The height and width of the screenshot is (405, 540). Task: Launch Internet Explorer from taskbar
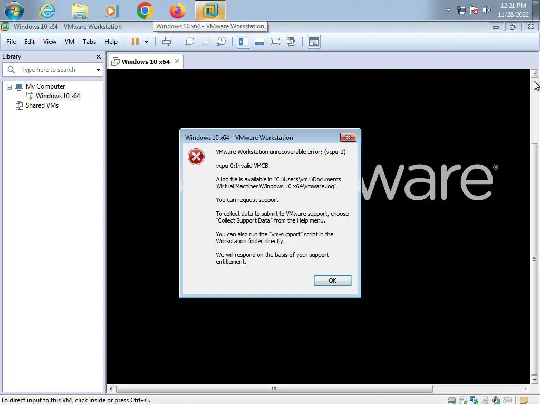46,11
